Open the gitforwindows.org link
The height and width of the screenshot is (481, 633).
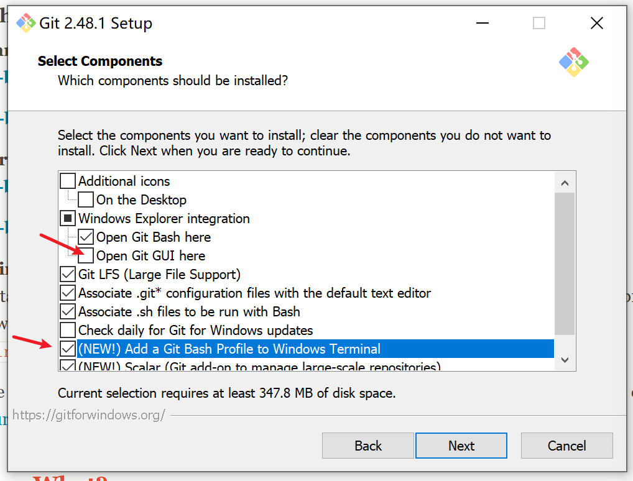pyautogui.click(x=89, y=415)
